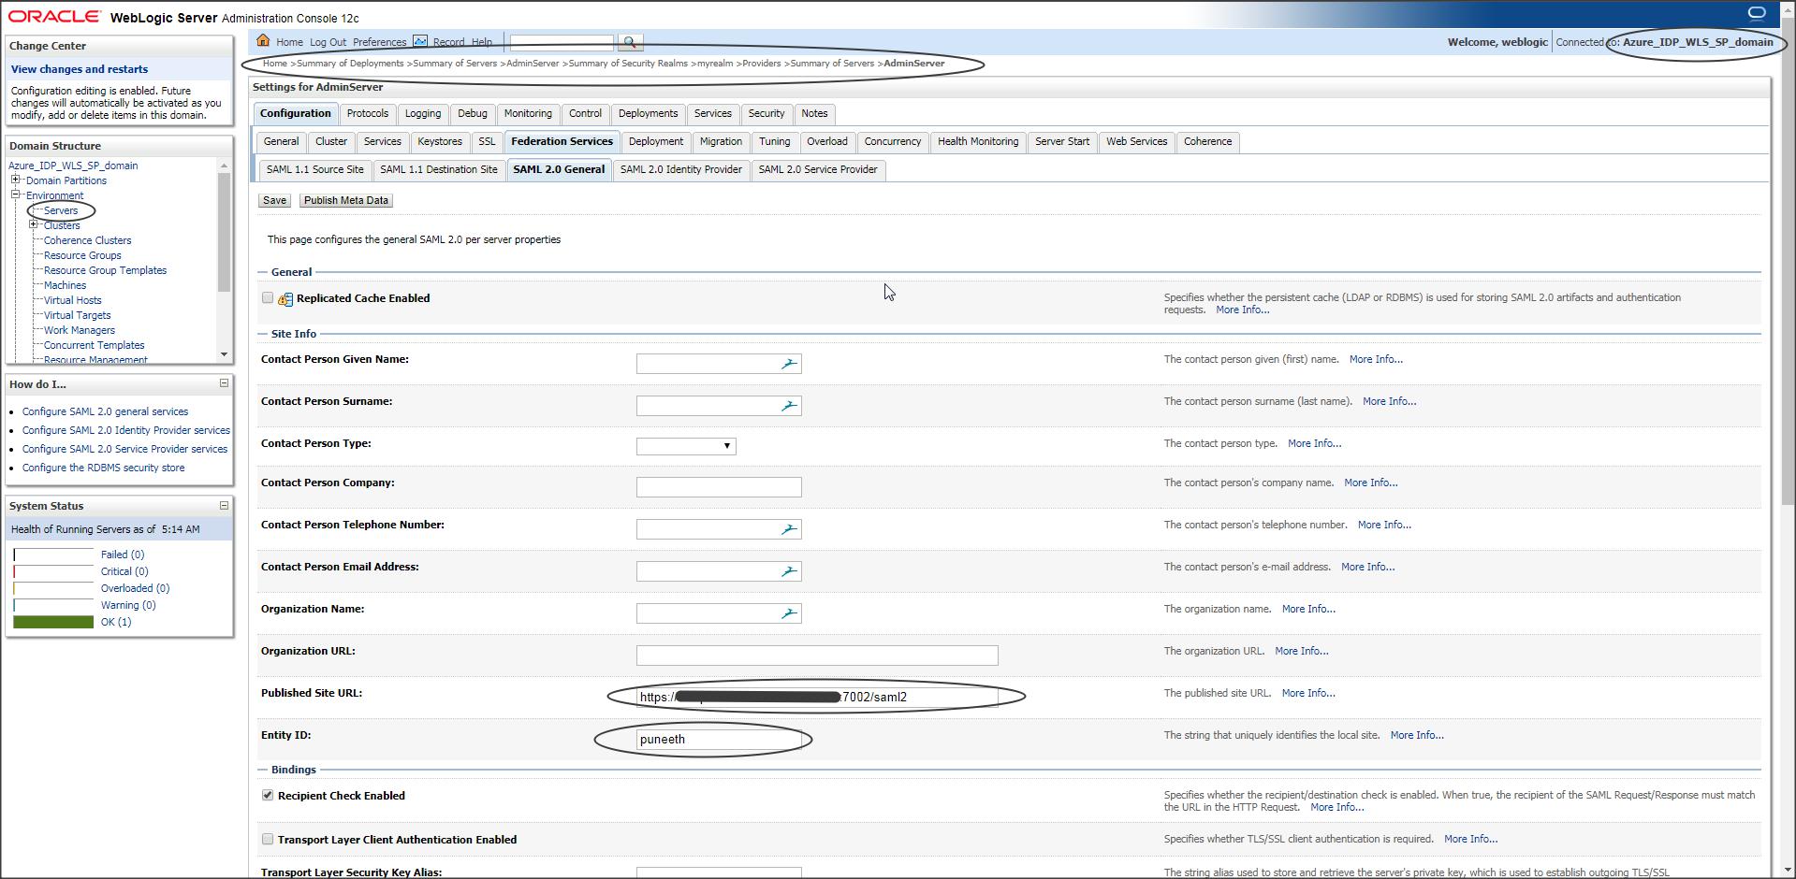Toggle Transport Layer Client Authentication Enabled checkbox

(268, 839)
